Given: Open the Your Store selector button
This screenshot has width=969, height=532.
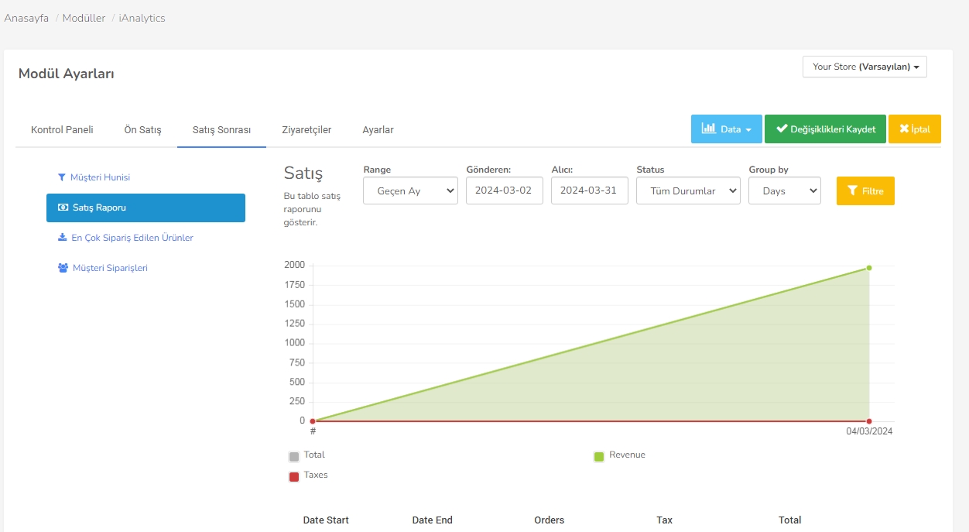Looking at the screenshot, I should pos(865,67).
